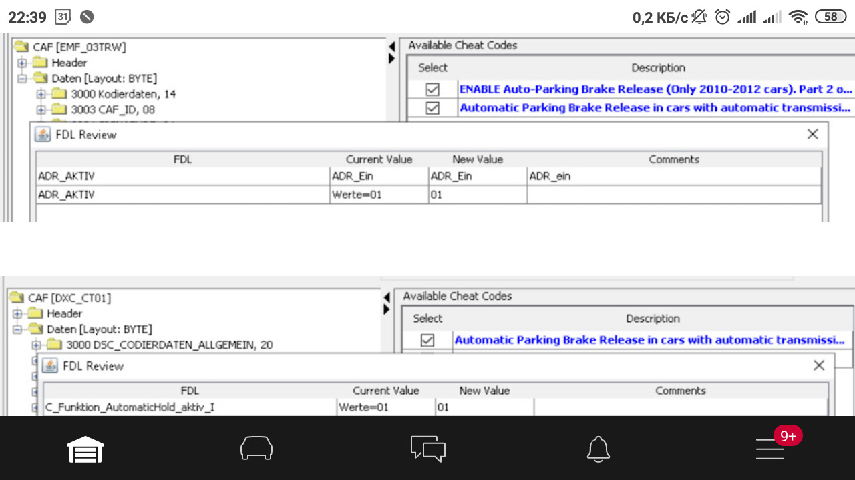
Task: Click left collapse arrow of upper split pane
Action: pos(391,47)
